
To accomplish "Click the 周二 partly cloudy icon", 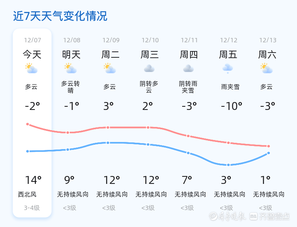I will tap(110, 69).
